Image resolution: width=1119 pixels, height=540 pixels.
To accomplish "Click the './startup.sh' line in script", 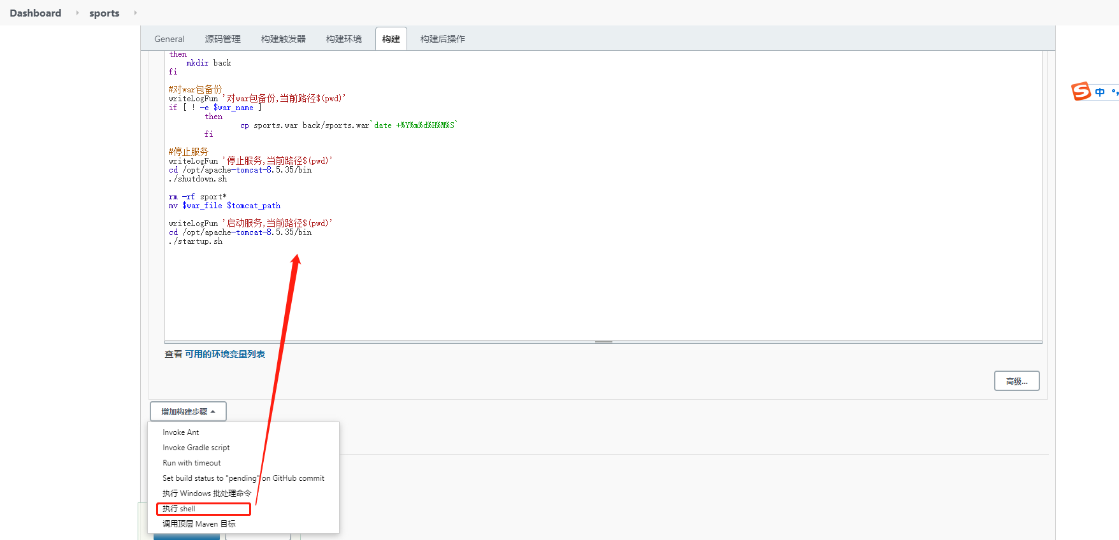I will pos(196,241).
